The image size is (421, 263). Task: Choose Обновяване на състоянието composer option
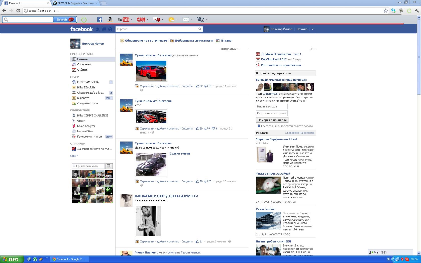(144, 41)
